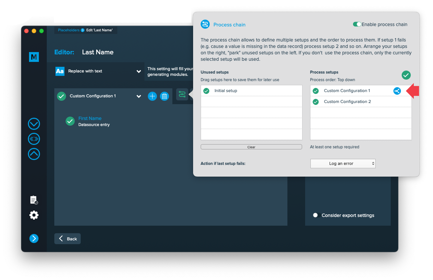The width and height of the screenshot is (433, 280).
Task: Click the sidebar up-chevron circle icon
Action: (x=34, y=154)
